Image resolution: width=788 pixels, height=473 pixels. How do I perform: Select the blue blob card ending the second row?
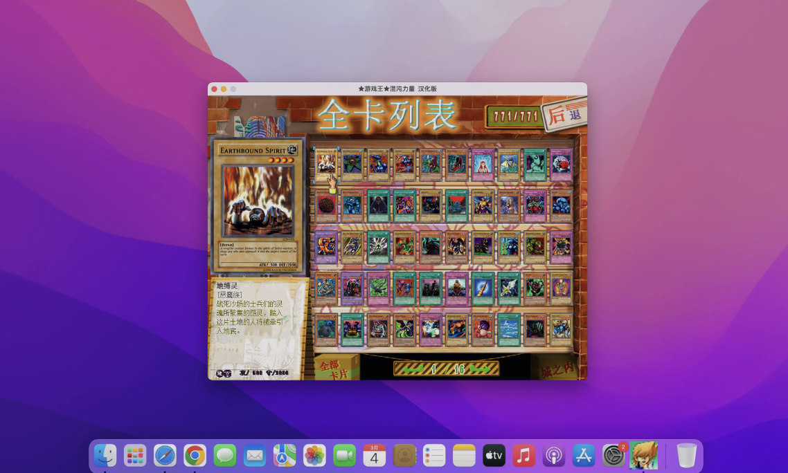tap(561, 206)
